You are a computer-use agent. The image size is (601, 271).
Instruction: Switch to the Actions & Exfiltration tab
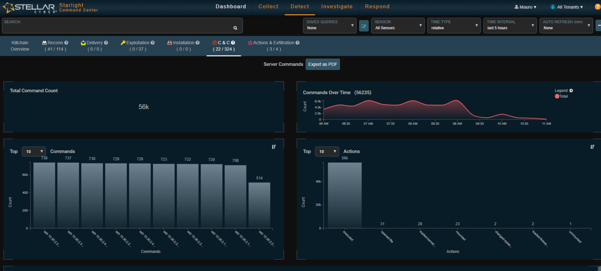(x=273, y=46)
